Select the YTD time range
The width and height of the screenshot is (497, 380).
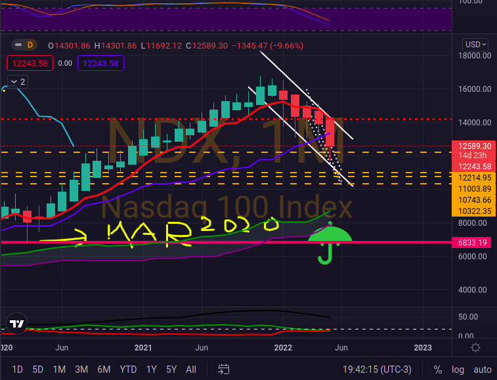128,369
